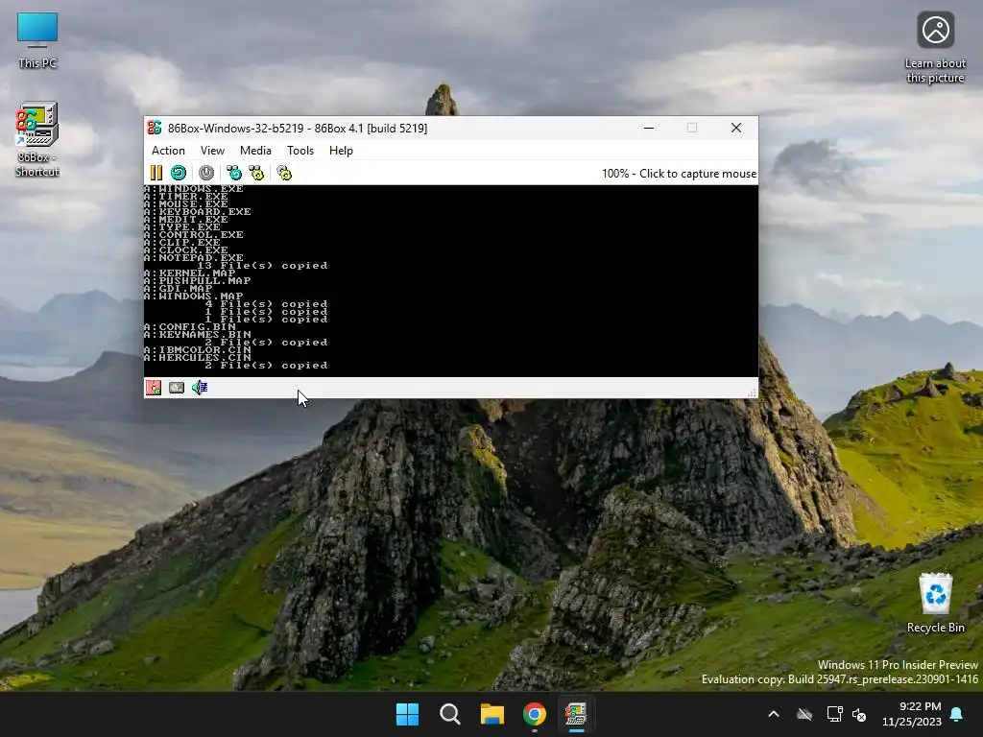The width and height of the screenshot is (983, 737).
Task: Open the Action menu
Action: (168, 151)
